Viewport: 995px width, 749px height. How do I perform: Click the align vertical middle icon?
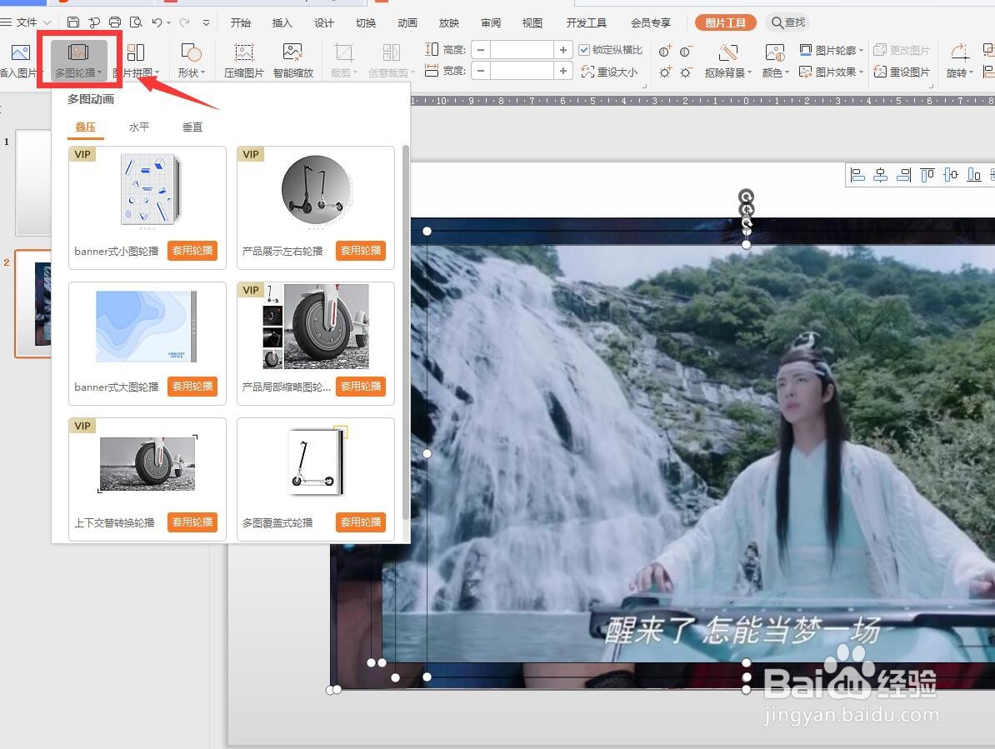[x=951, y=174]
